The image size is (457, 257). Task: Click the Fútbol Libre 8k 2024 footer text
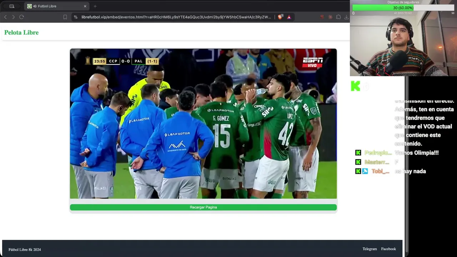pyautogui.click(x=25, y=250)
